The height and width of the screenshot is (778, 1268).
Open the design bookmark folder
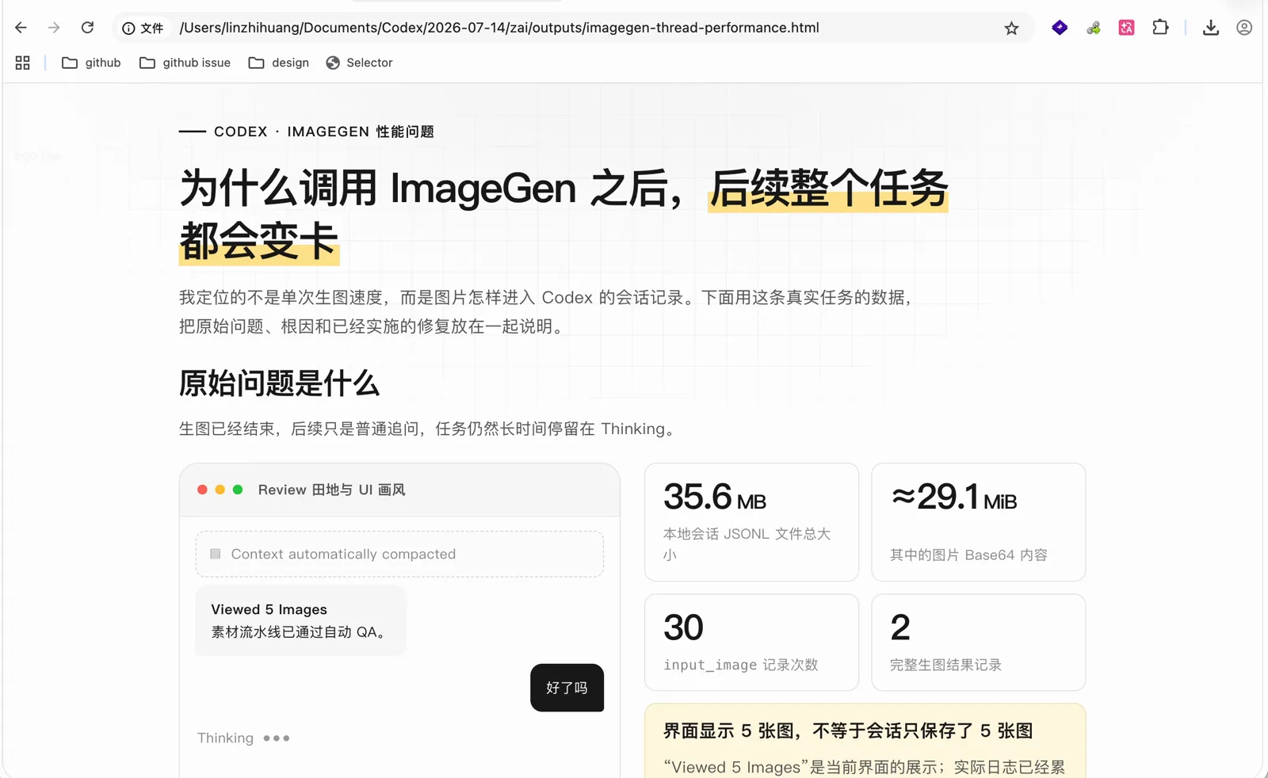(x=278, y=63)
